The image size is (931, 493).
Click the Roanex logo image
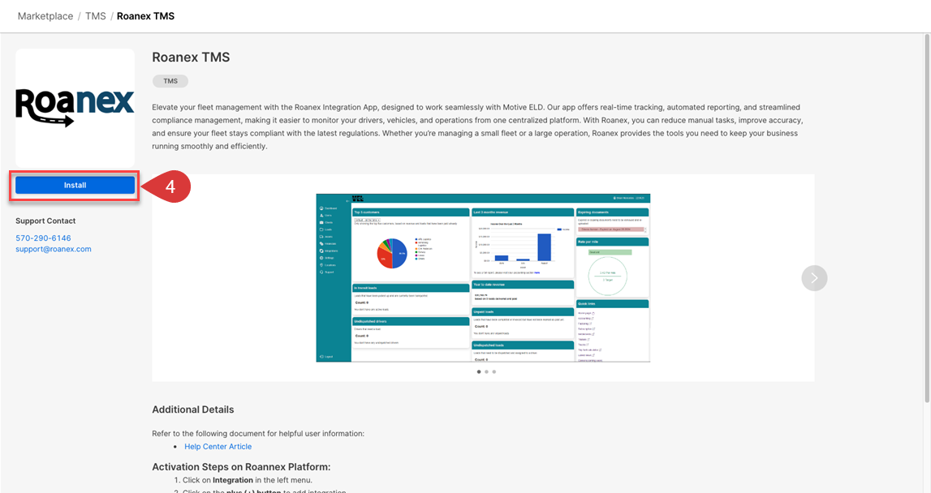coord(75,108)
